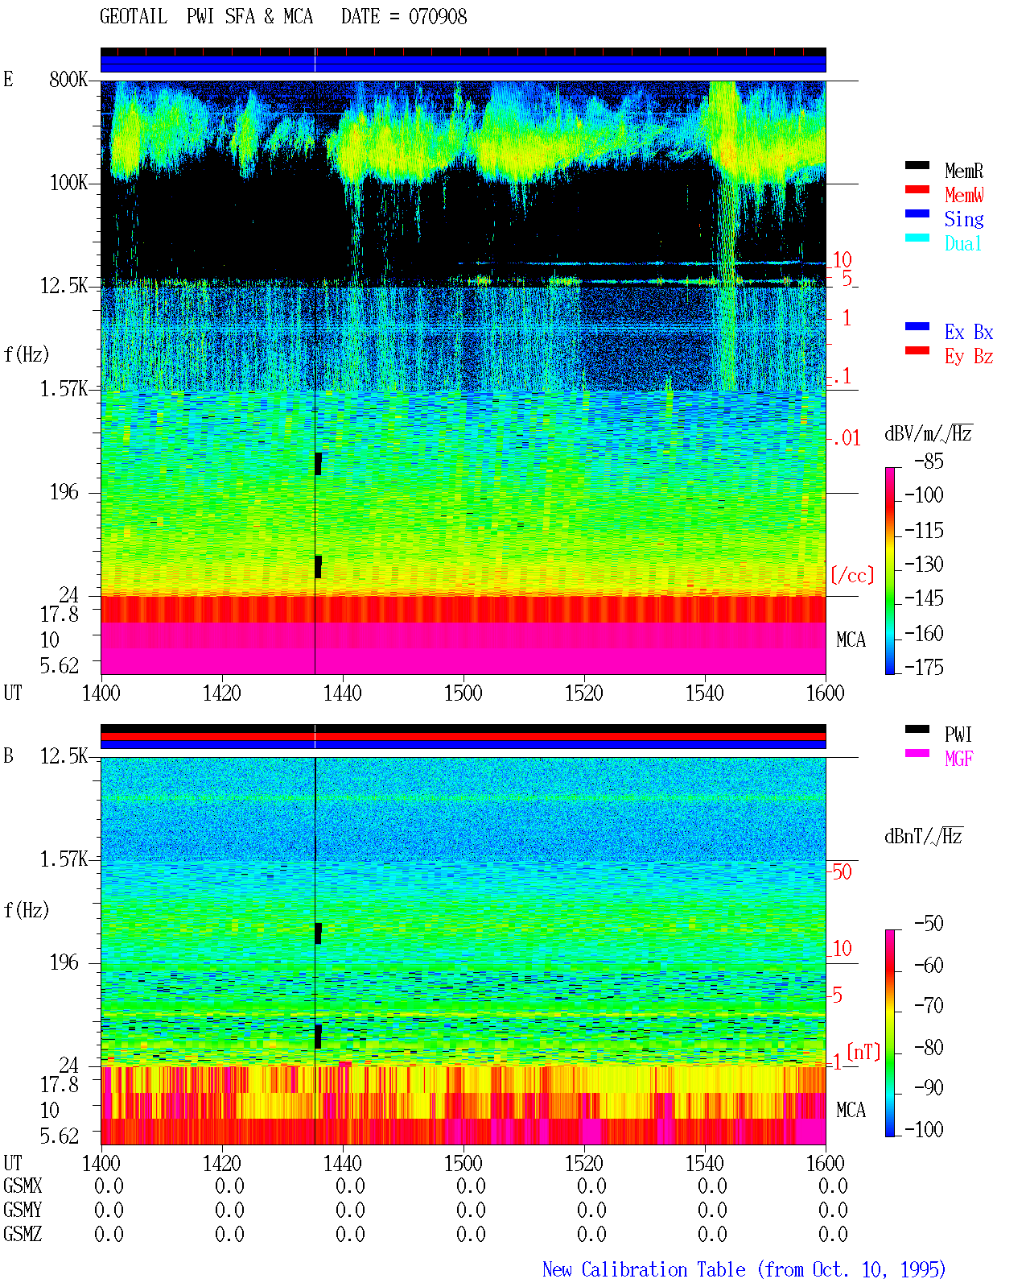This screenshot has height=1283, width=1030.
Task: Click the black PWI legend swatch
Action: pyautogui.click(x=917, y=729)
